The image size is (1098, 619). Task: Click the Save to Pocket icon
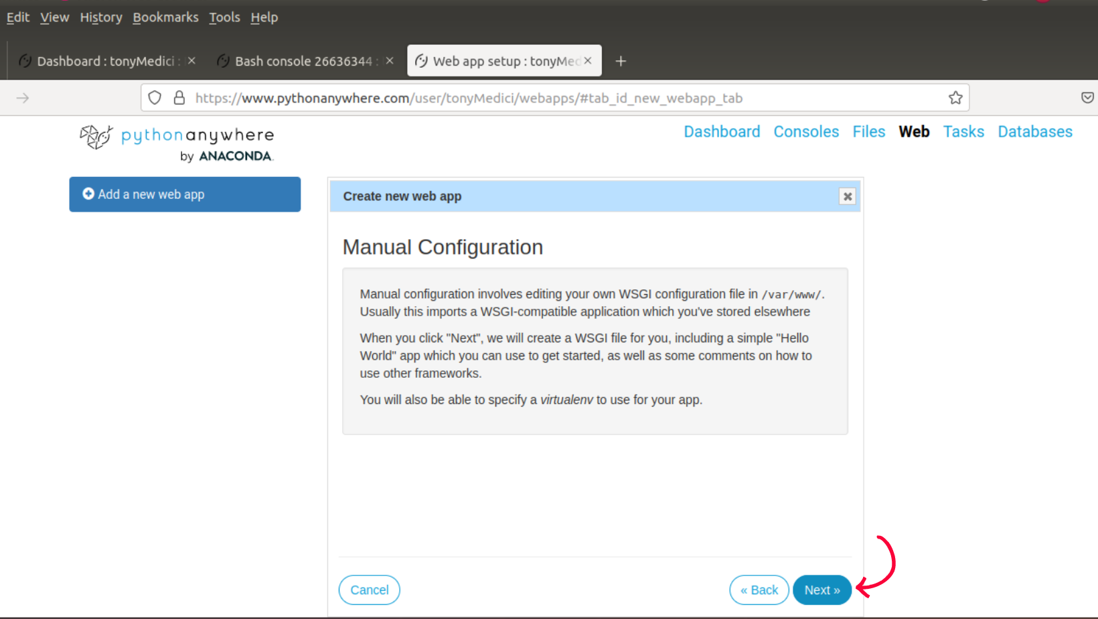pyautogui.click(x=1087, y=98)
